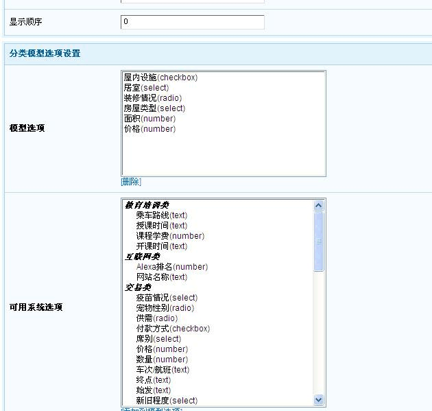Pick 房屋类型(select) in model options
Screen dimensions: 432x411
(154, 108)
